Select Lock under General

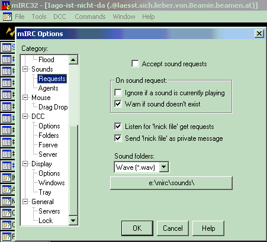[46, 221]
